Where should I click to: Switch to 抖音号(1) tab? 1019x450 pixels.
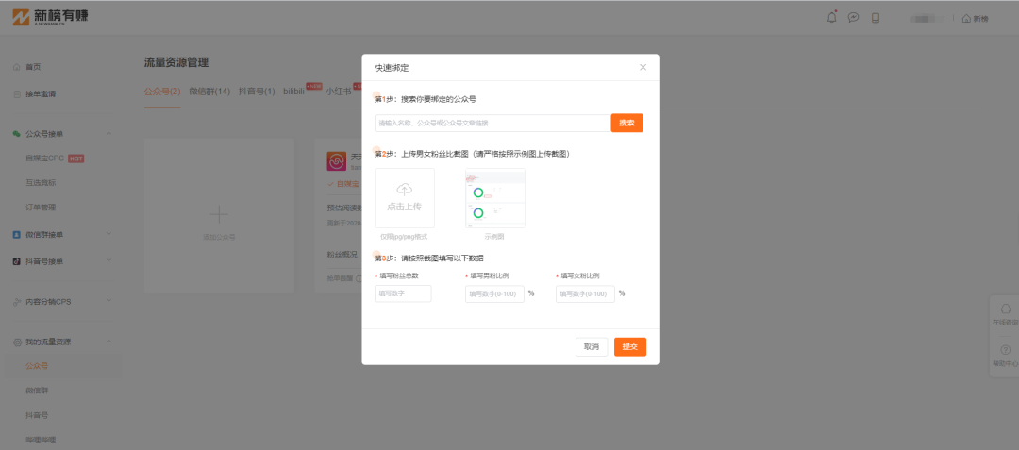pos(257,92)
